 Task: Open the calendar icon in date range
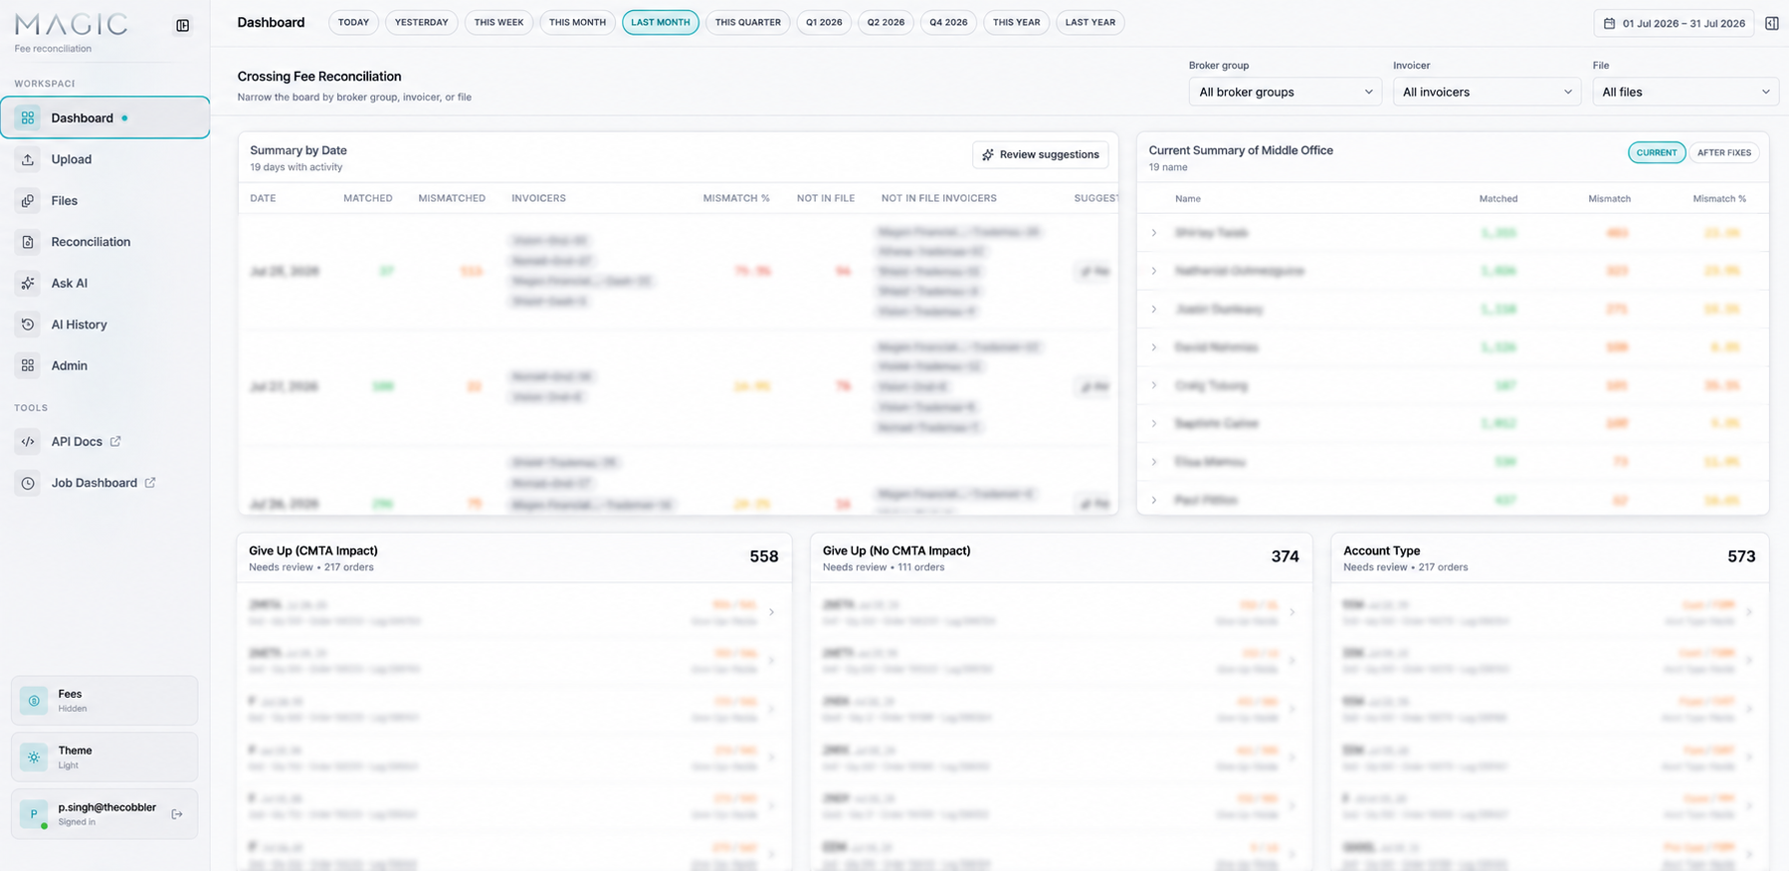(x=1609, y=23)
